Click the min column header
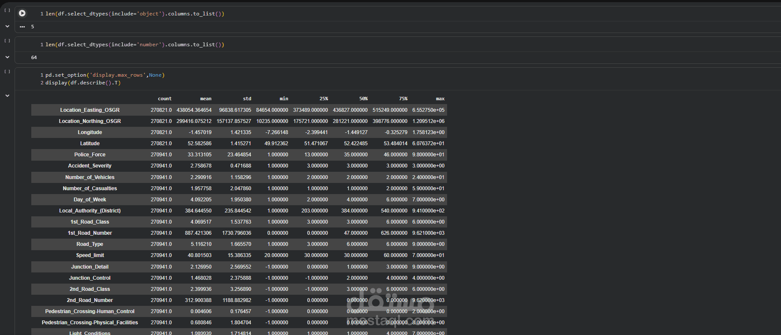Image resolution: width=781 pixels, height=335 pixels. [x=284, y=99]
